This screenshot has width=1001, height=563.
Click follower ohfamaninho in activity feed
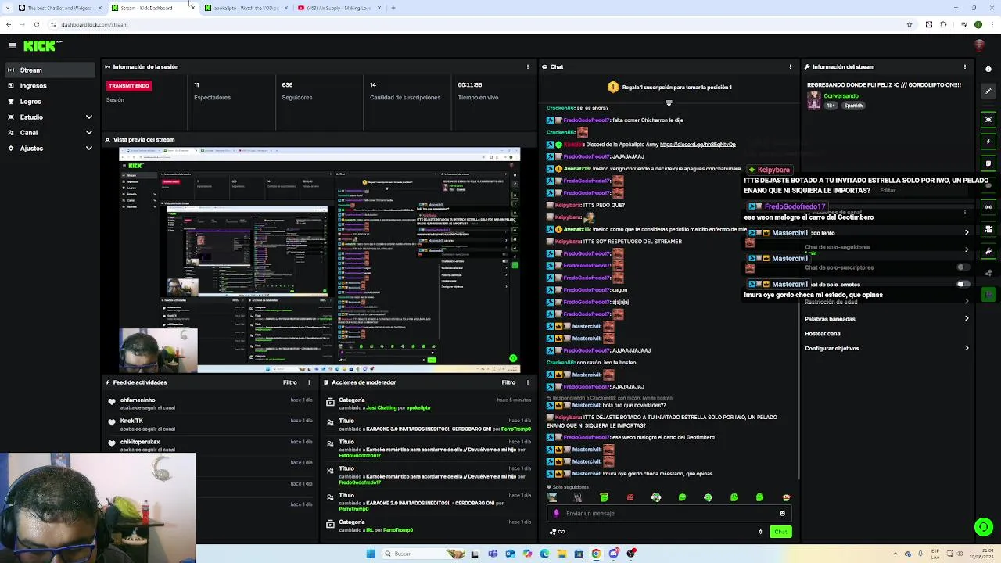[138, 400]
